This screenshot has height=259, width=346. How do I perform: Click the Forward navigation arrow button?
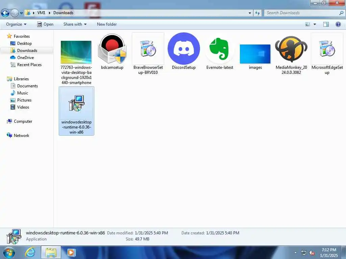(15, 13)
